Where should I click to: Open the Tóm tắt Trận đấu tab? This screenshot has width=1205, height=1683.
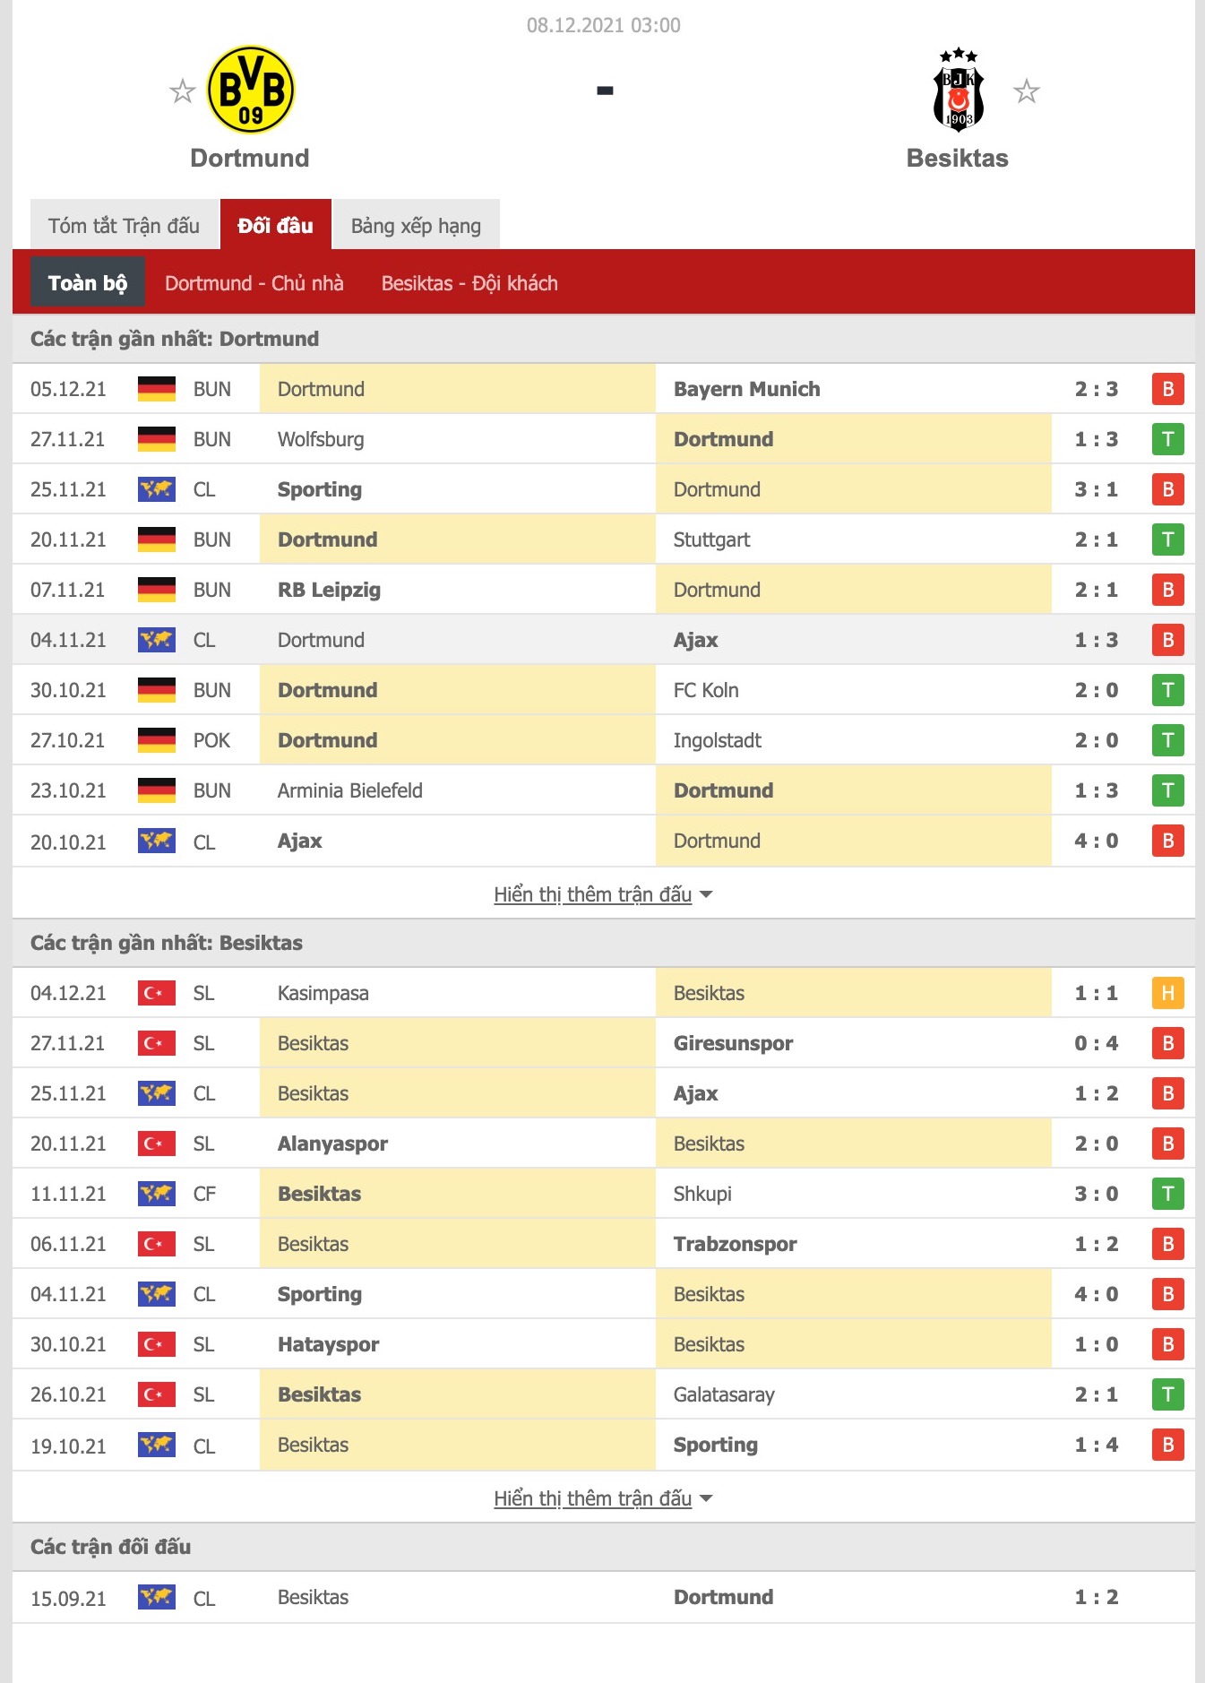pyautogui.click(x=124, y=225)
